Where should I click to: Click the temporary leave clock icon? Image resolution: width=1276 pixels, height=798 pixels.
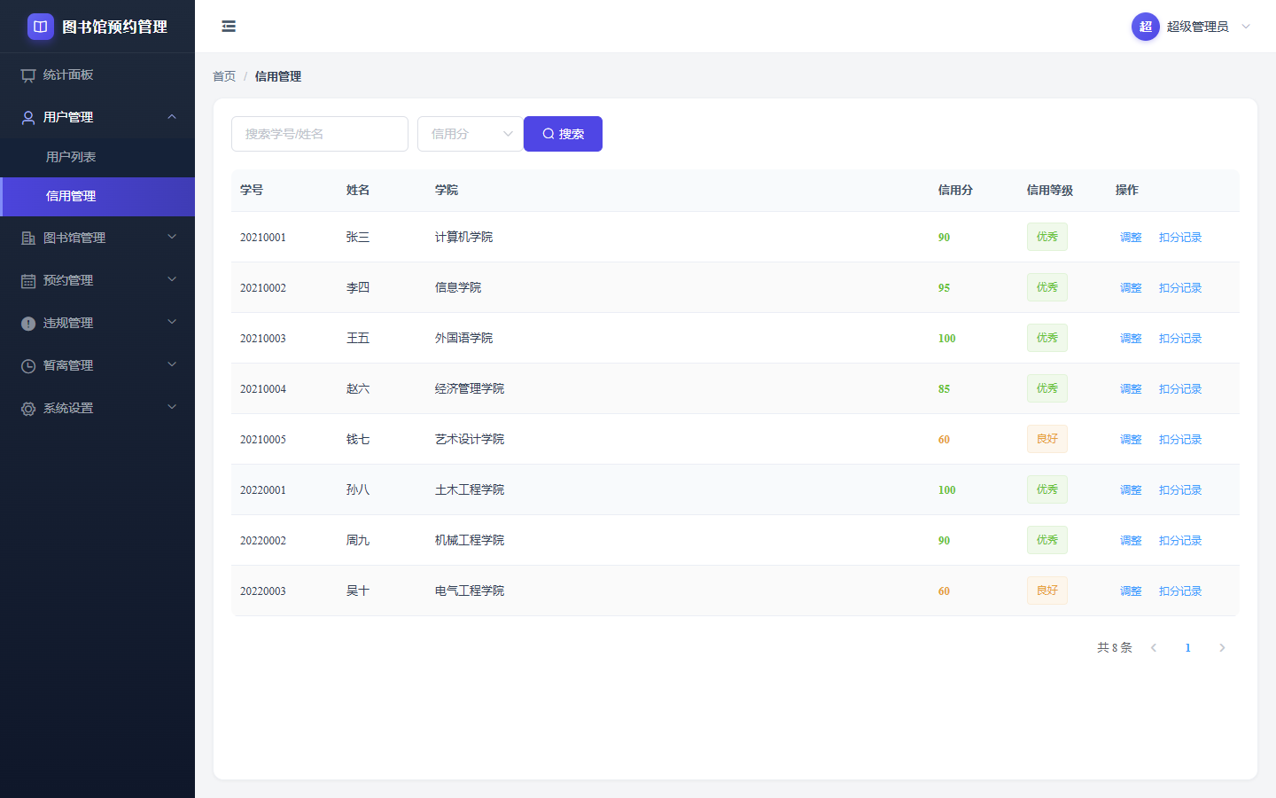click(x=28, y=365)
